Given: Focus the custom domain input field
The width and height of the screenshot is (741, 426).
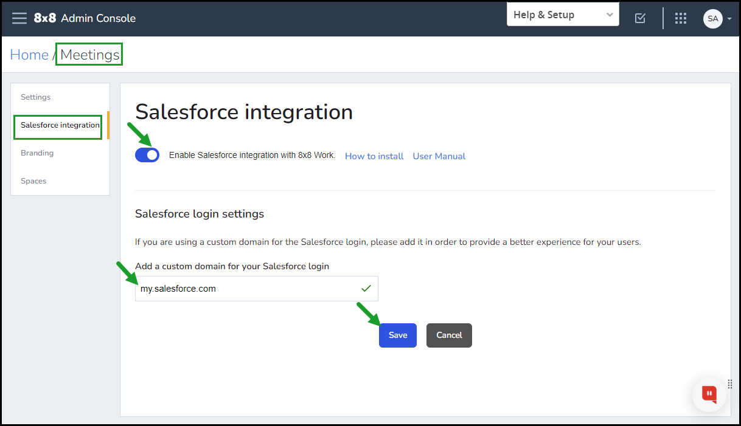Looking at the screenshot, I should coord(257,289).
